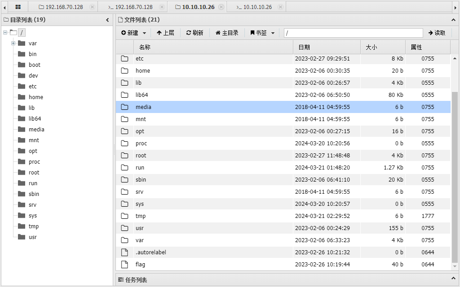The image size is (460, 287).
Task: Close the 10.10.10.26 file manager tab
Action: [x=221, y=7]
